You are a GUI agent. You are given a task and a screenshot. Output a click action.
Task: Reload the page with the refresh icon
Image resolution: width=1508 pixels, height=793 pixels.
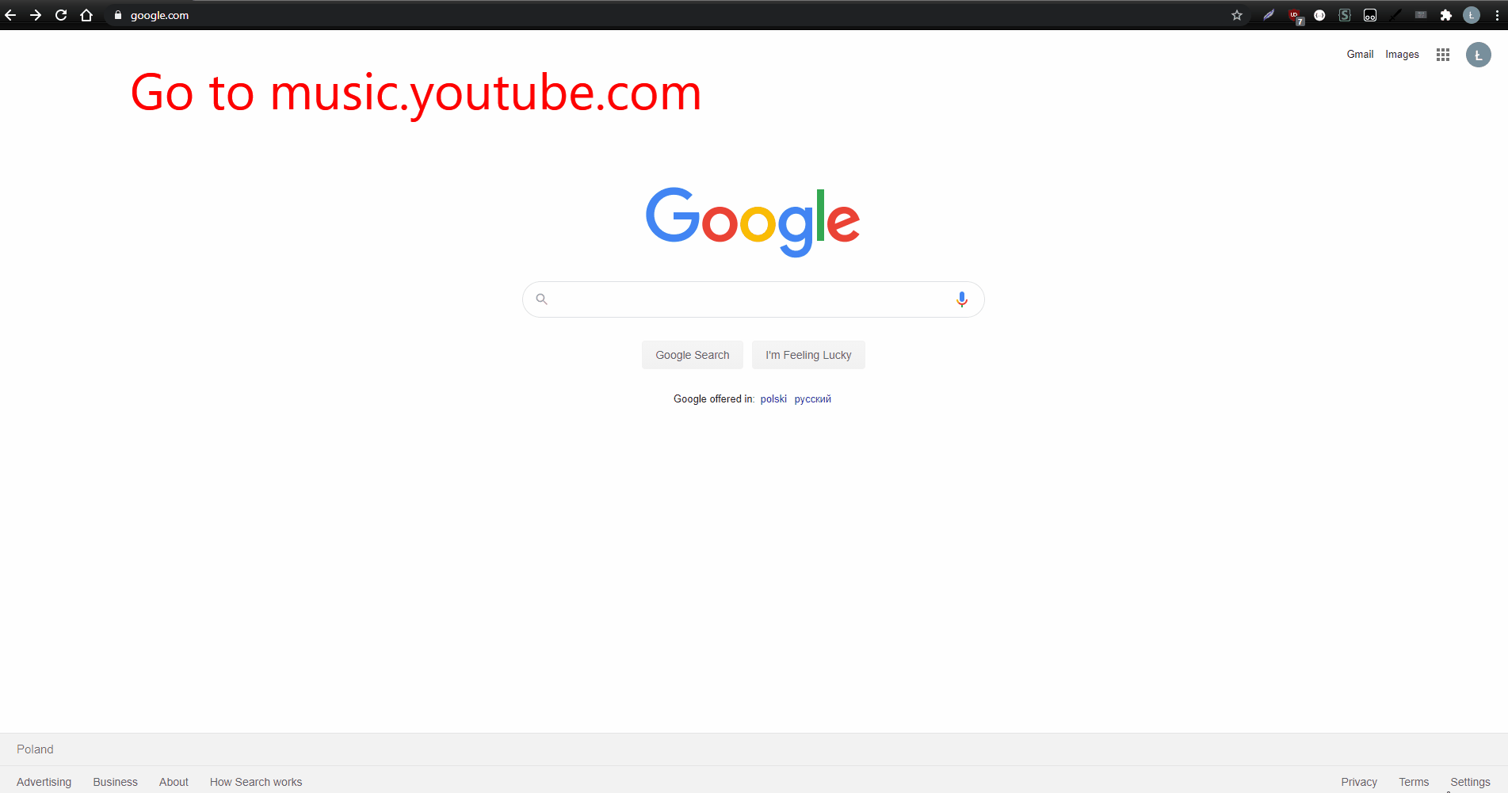tap(61, 15)
